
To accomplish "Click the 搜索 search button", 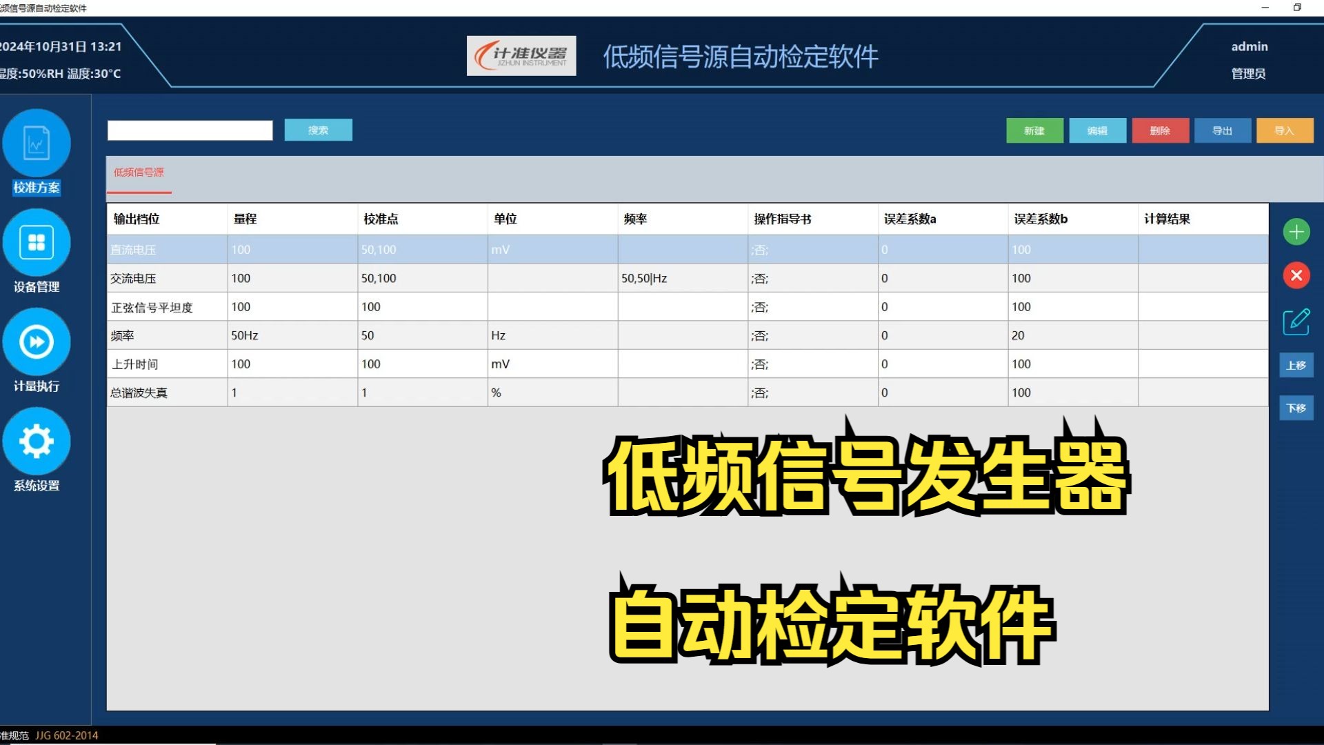I will coord(318,130).
